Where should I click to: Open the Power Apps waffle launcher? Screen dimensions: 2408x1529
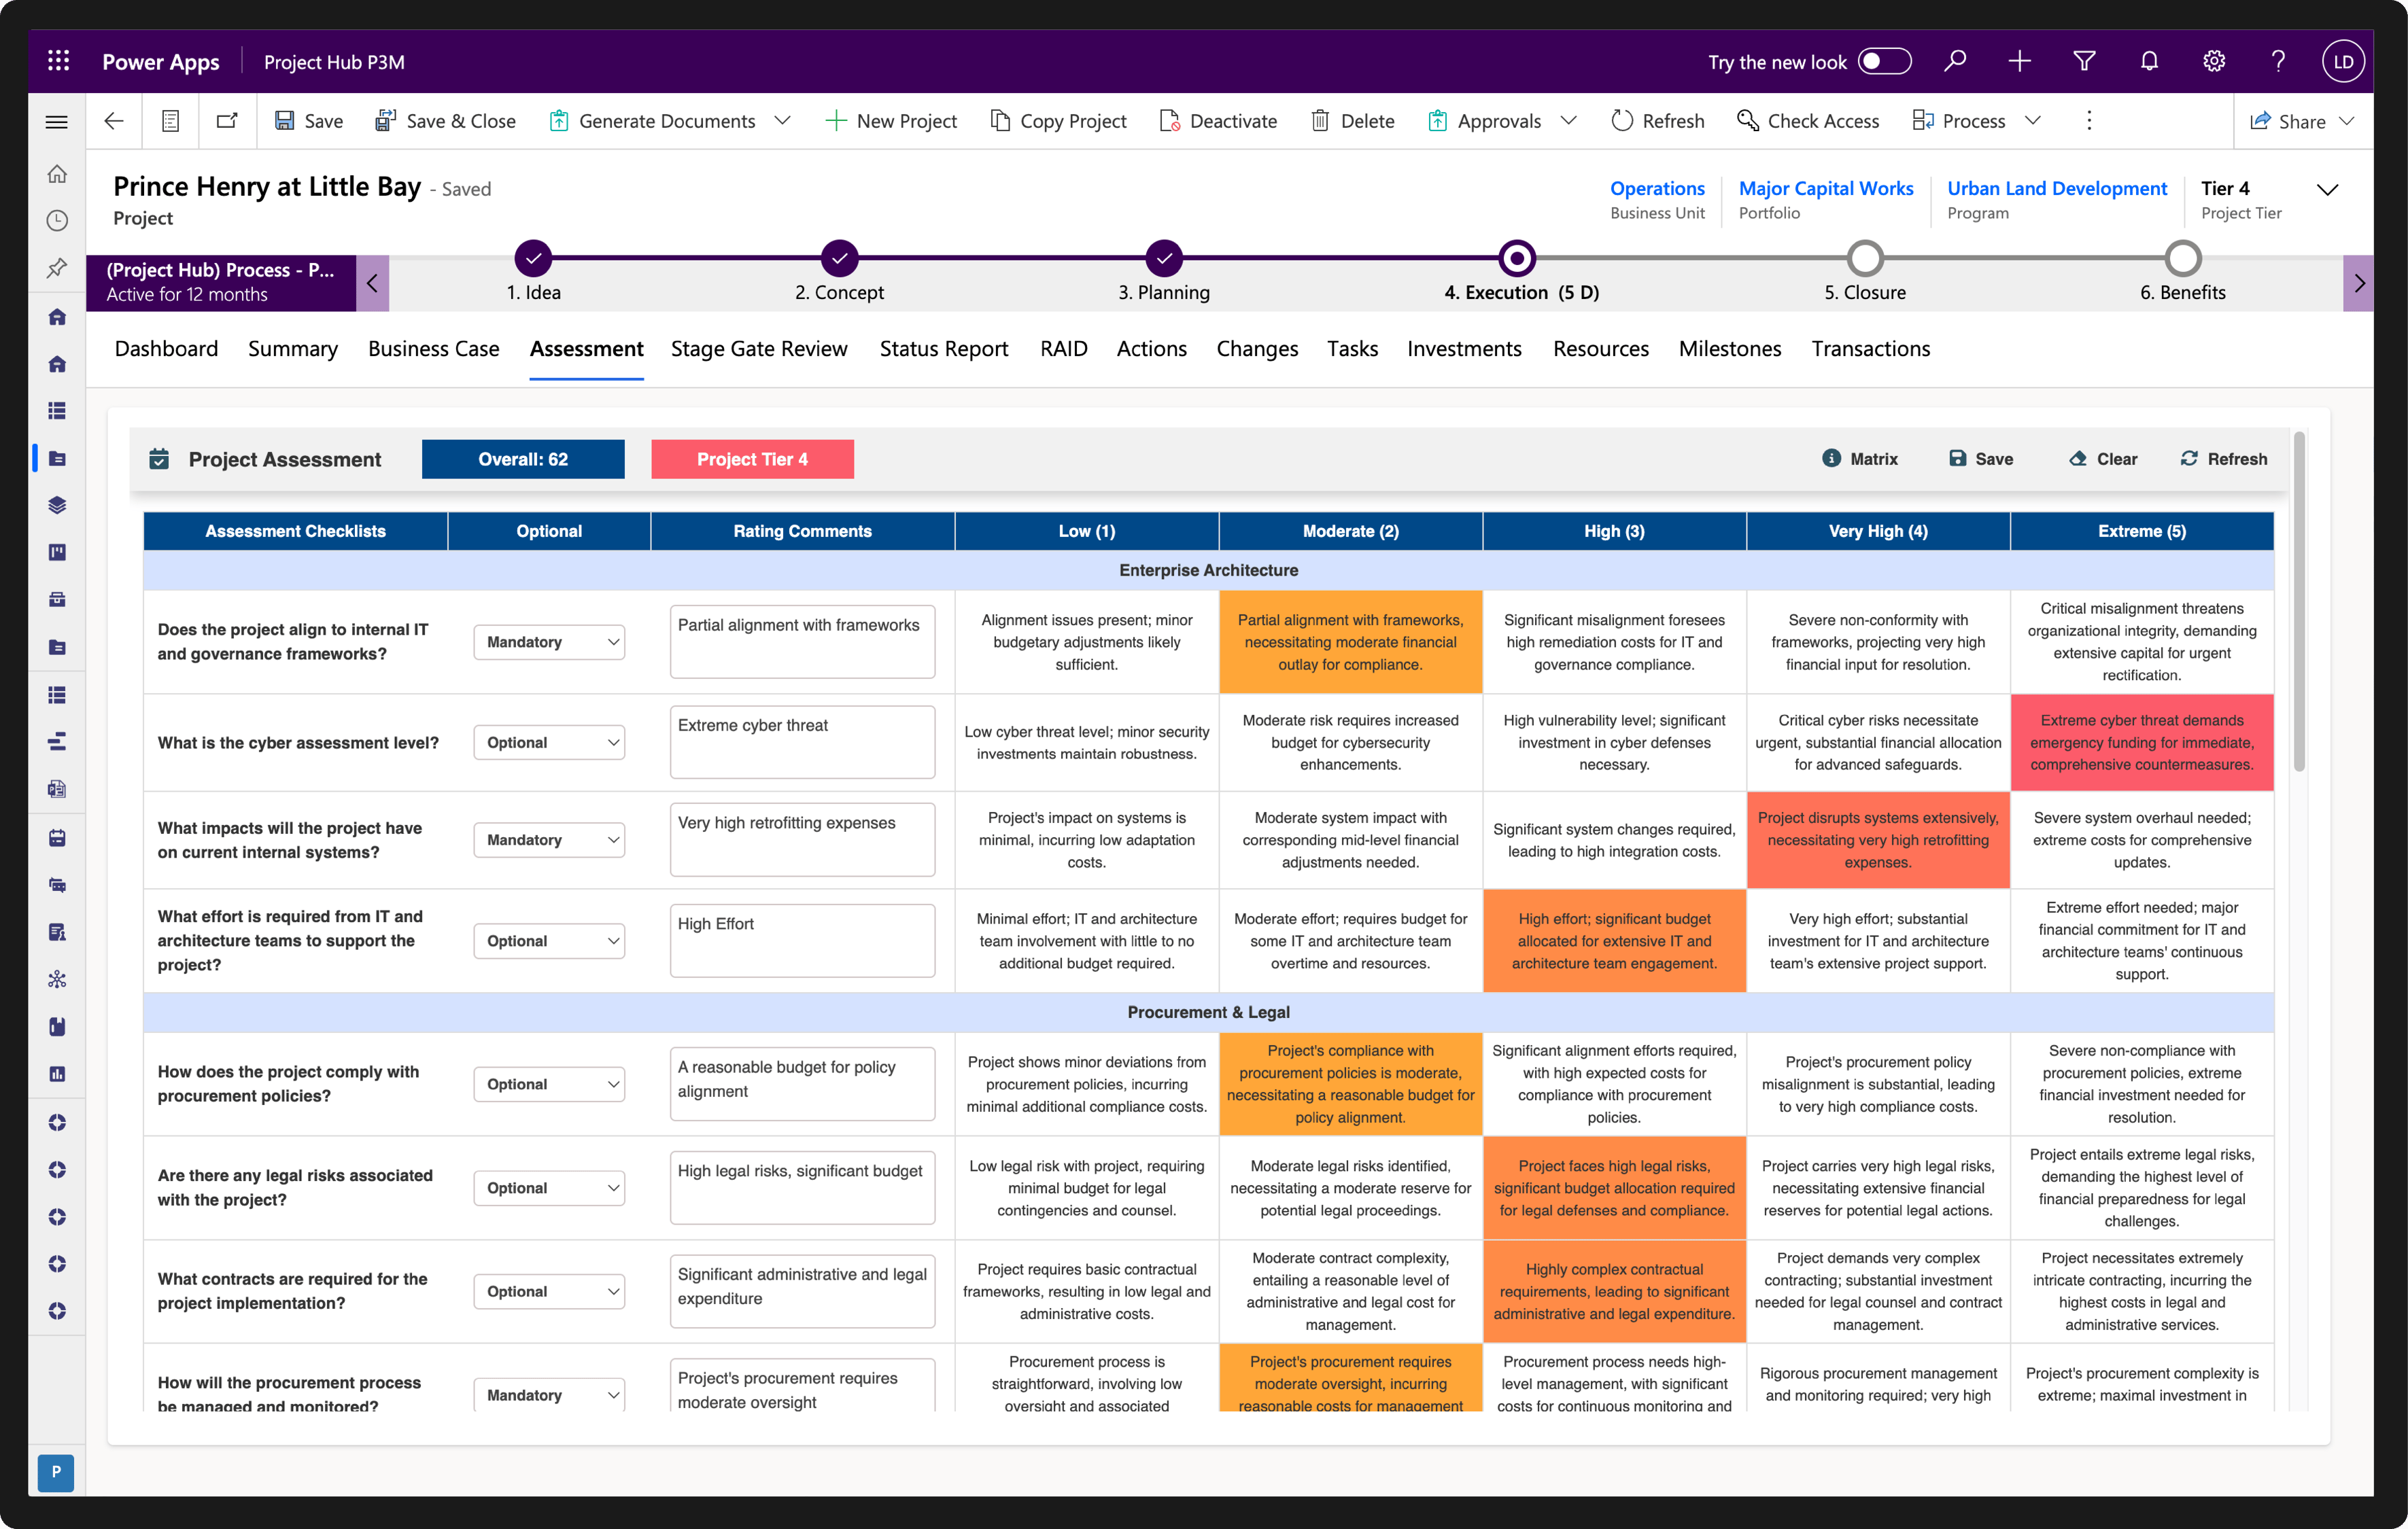click(58, 61)
